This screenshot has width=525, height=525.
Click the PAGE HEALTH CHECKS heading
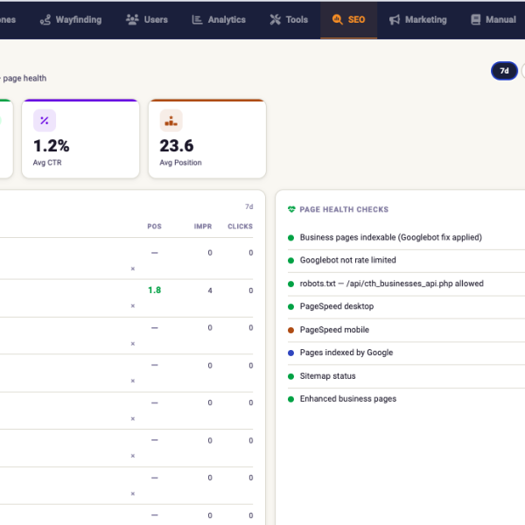pos(344,210)
